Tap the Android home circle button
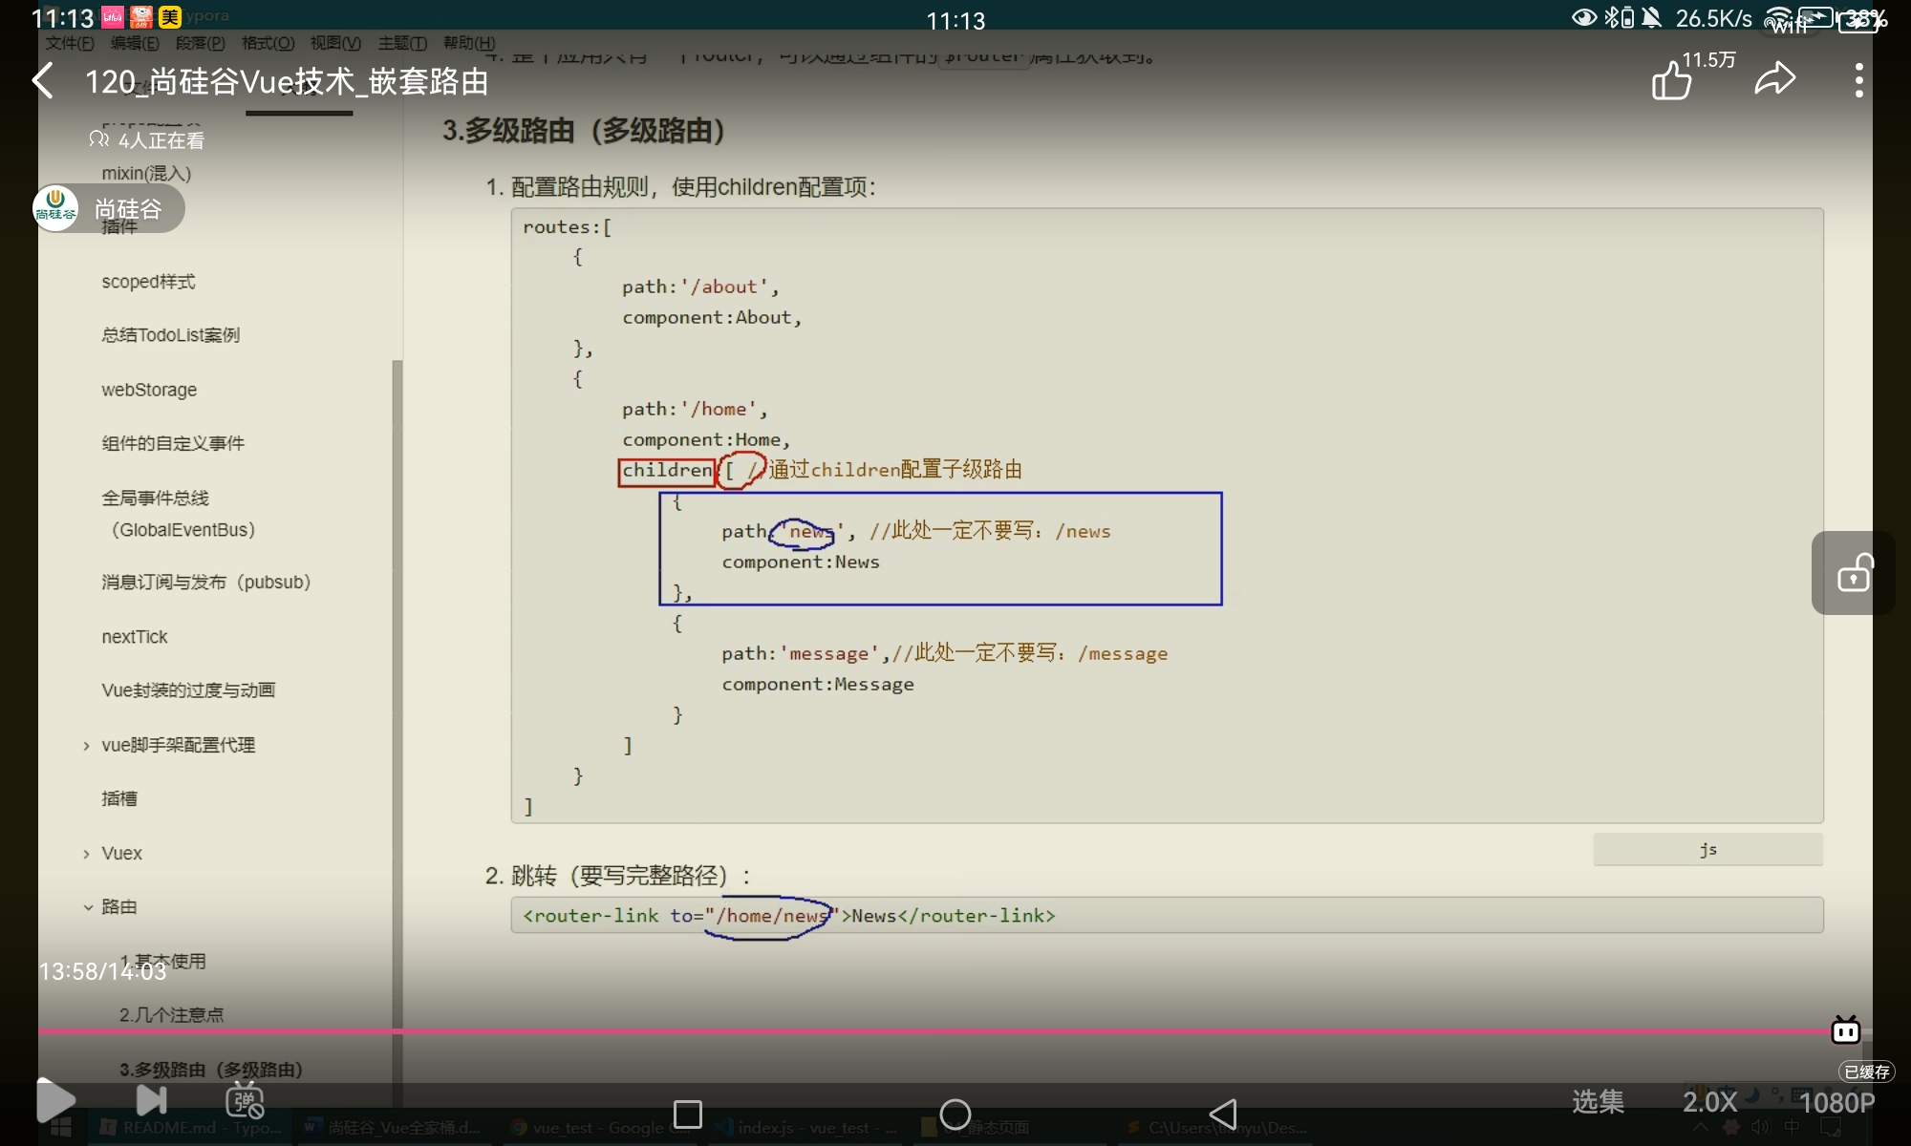Viewport: 1911px width, 1146px height. [955, 1114]
